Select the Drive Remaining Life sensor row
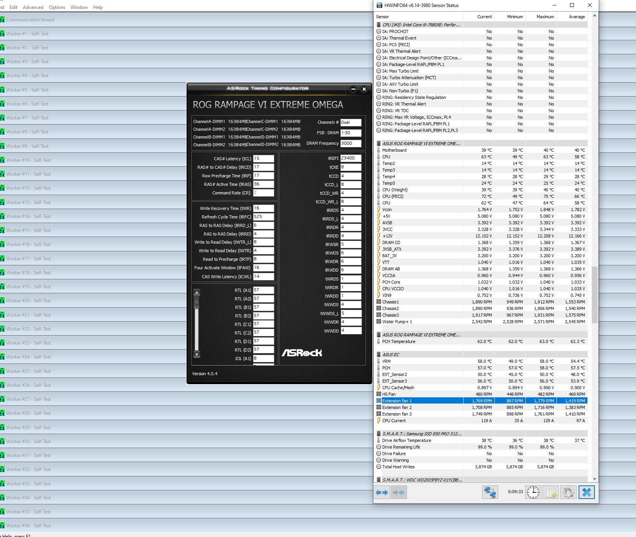The width and height of the screenshot is (636, 537). pyautogui.click(x=481, y=447)
